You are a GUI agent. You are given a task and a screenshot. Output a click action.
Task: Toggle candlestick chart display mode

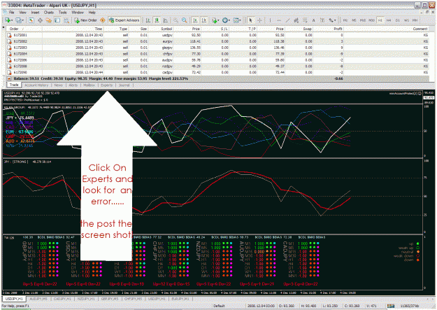pos(157,20)
